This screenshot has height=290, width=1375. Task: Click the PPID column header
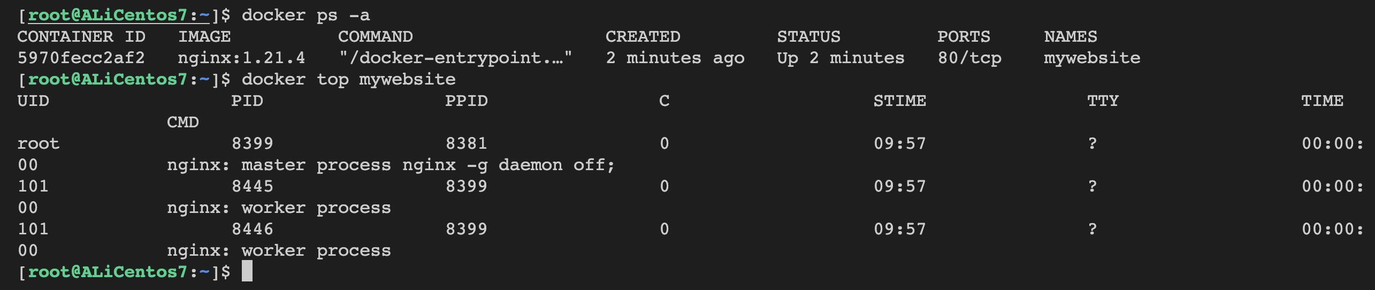point(466,101)
